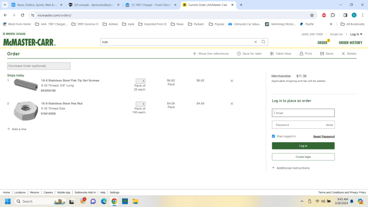The image size is (368, 207).
Task: Save the order for later
Action: tap(249, 53)
